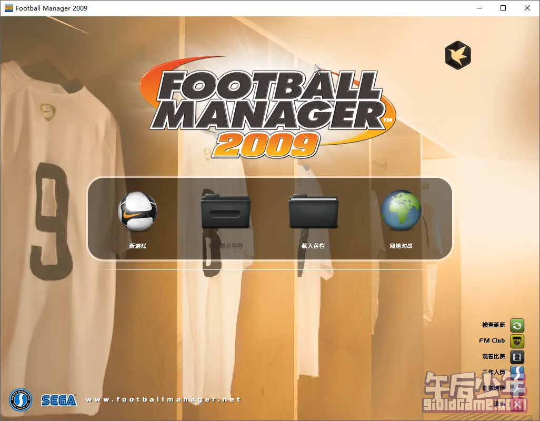
Task: Close the Football Manager 2009 window
Action: pos(527,8)
